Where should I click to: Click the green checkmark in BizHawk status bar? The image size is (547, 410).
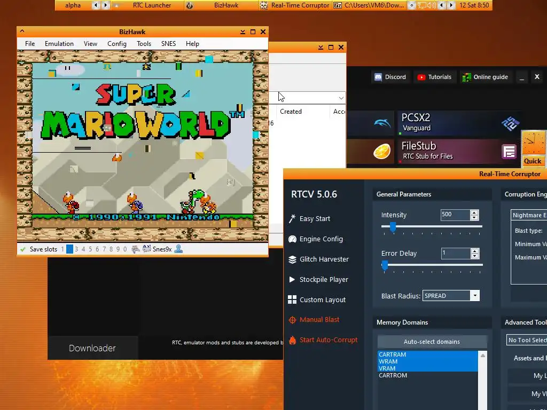click(23, 249)
